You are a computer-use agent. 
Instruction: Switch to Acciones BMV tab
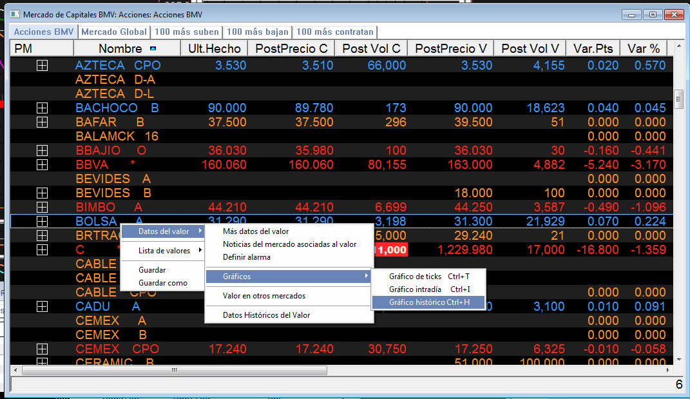(x=44, y=32)
